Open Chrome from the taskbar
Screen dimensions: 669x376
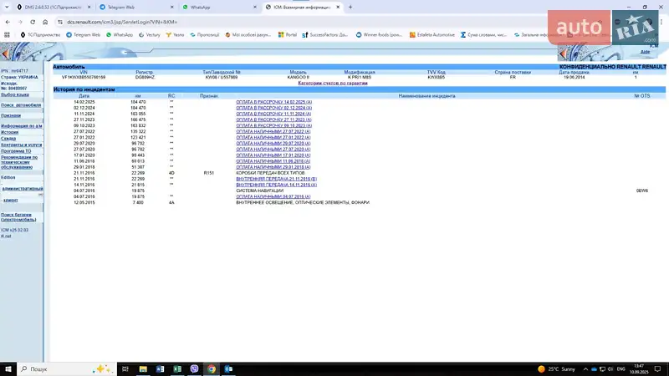click(x=211, y=368)
